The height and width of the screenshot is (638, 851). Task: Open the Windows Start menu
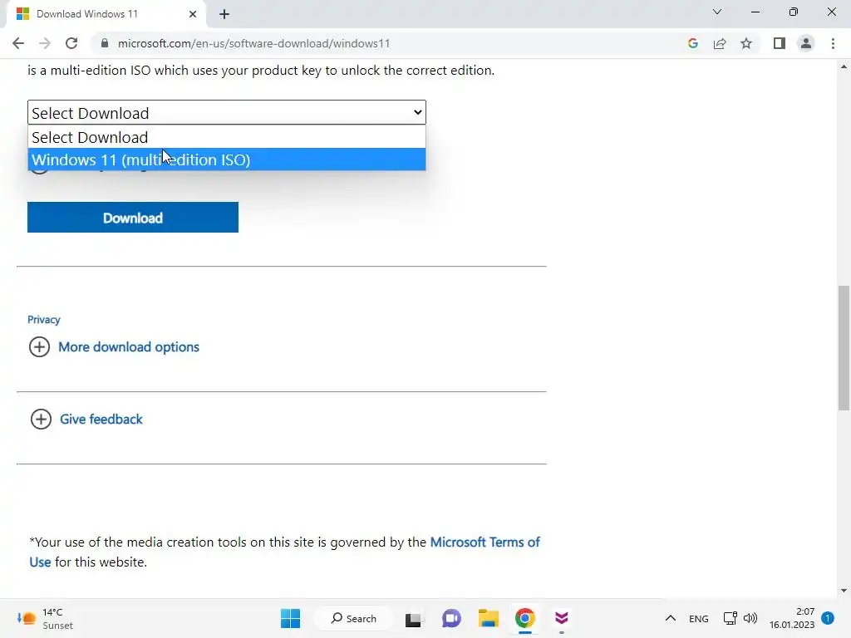tap(290, 618)
